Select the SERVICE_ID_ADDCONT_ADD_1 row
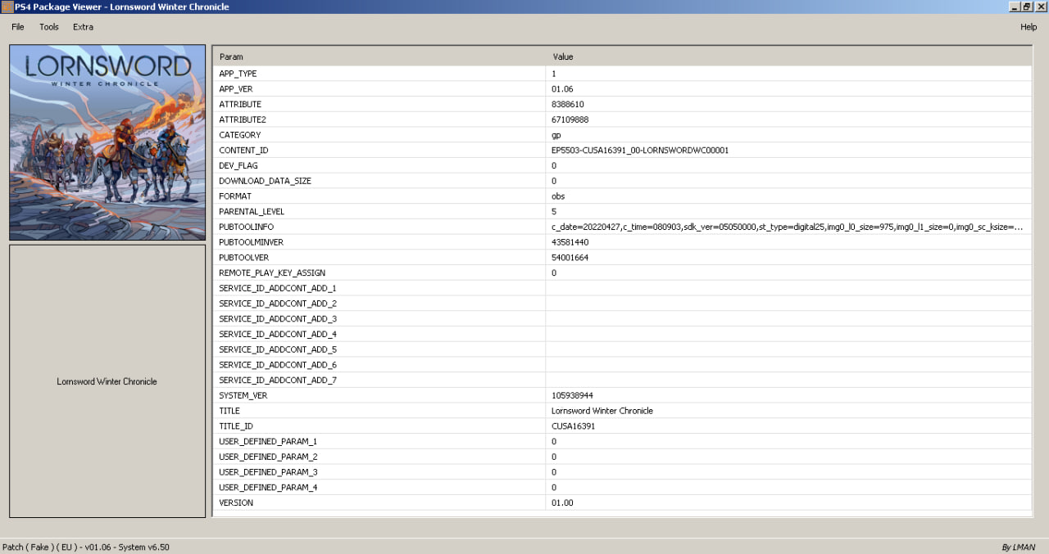Image resolution: width=1049 pixels, height=554 pixels. (x=622, y=288)
